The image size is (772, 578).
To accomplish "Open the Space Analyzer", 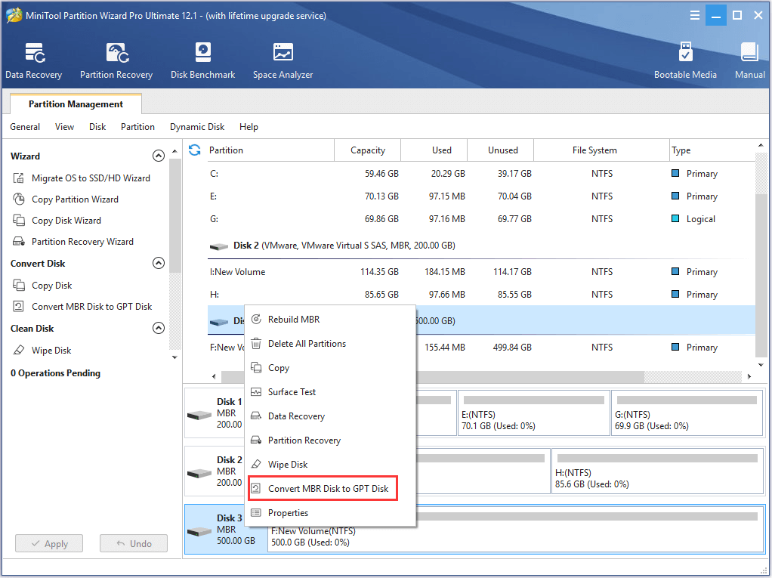I will (x=283, y=60).
